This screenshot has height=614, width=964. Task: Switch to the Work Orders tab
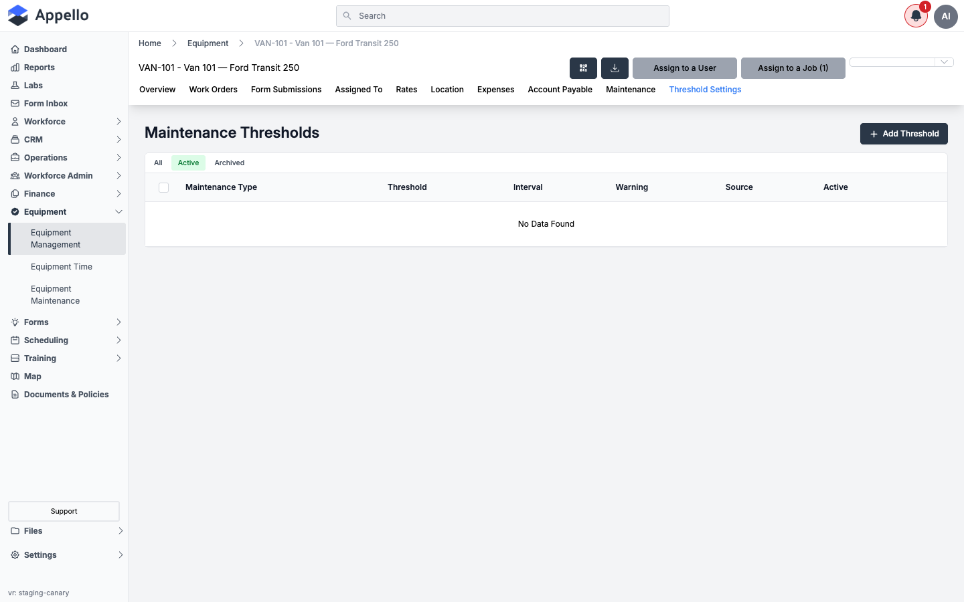[x=213, y=90]
